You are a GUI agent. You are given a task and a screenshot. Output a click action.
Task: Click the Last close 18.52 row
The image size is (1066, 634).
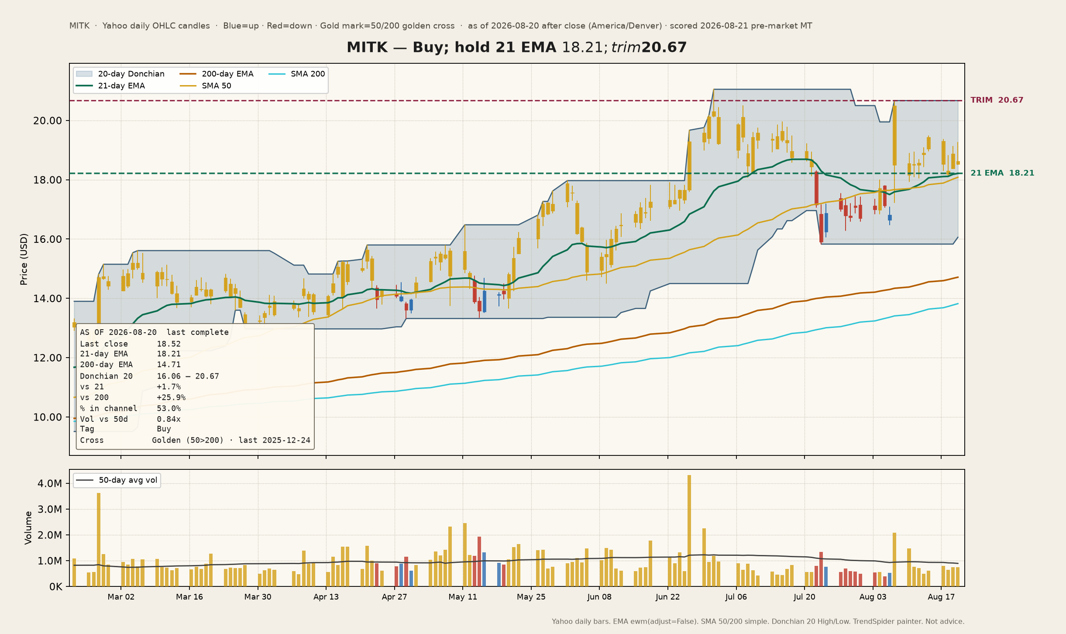coord(130,344)
